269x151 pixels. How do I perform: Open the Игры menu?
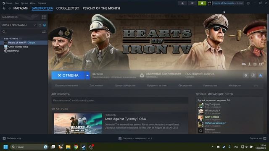point(33,3)
